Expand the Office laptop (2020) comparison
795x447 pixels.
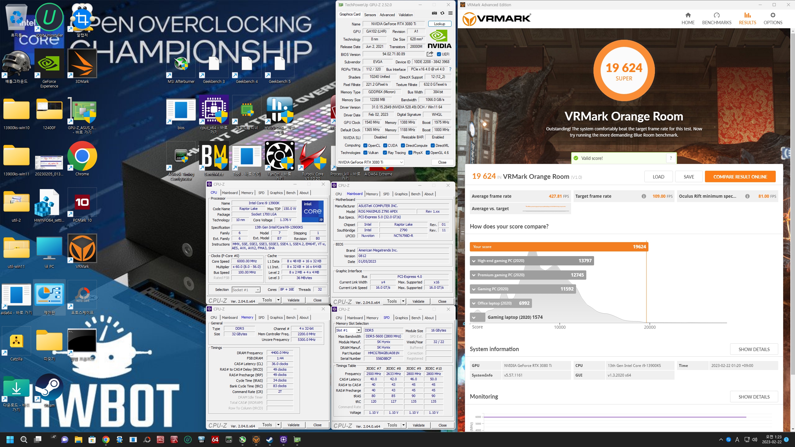click(x=474, y=303)
